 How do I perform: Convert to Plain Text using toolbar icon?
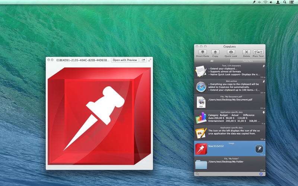[258, 52]
